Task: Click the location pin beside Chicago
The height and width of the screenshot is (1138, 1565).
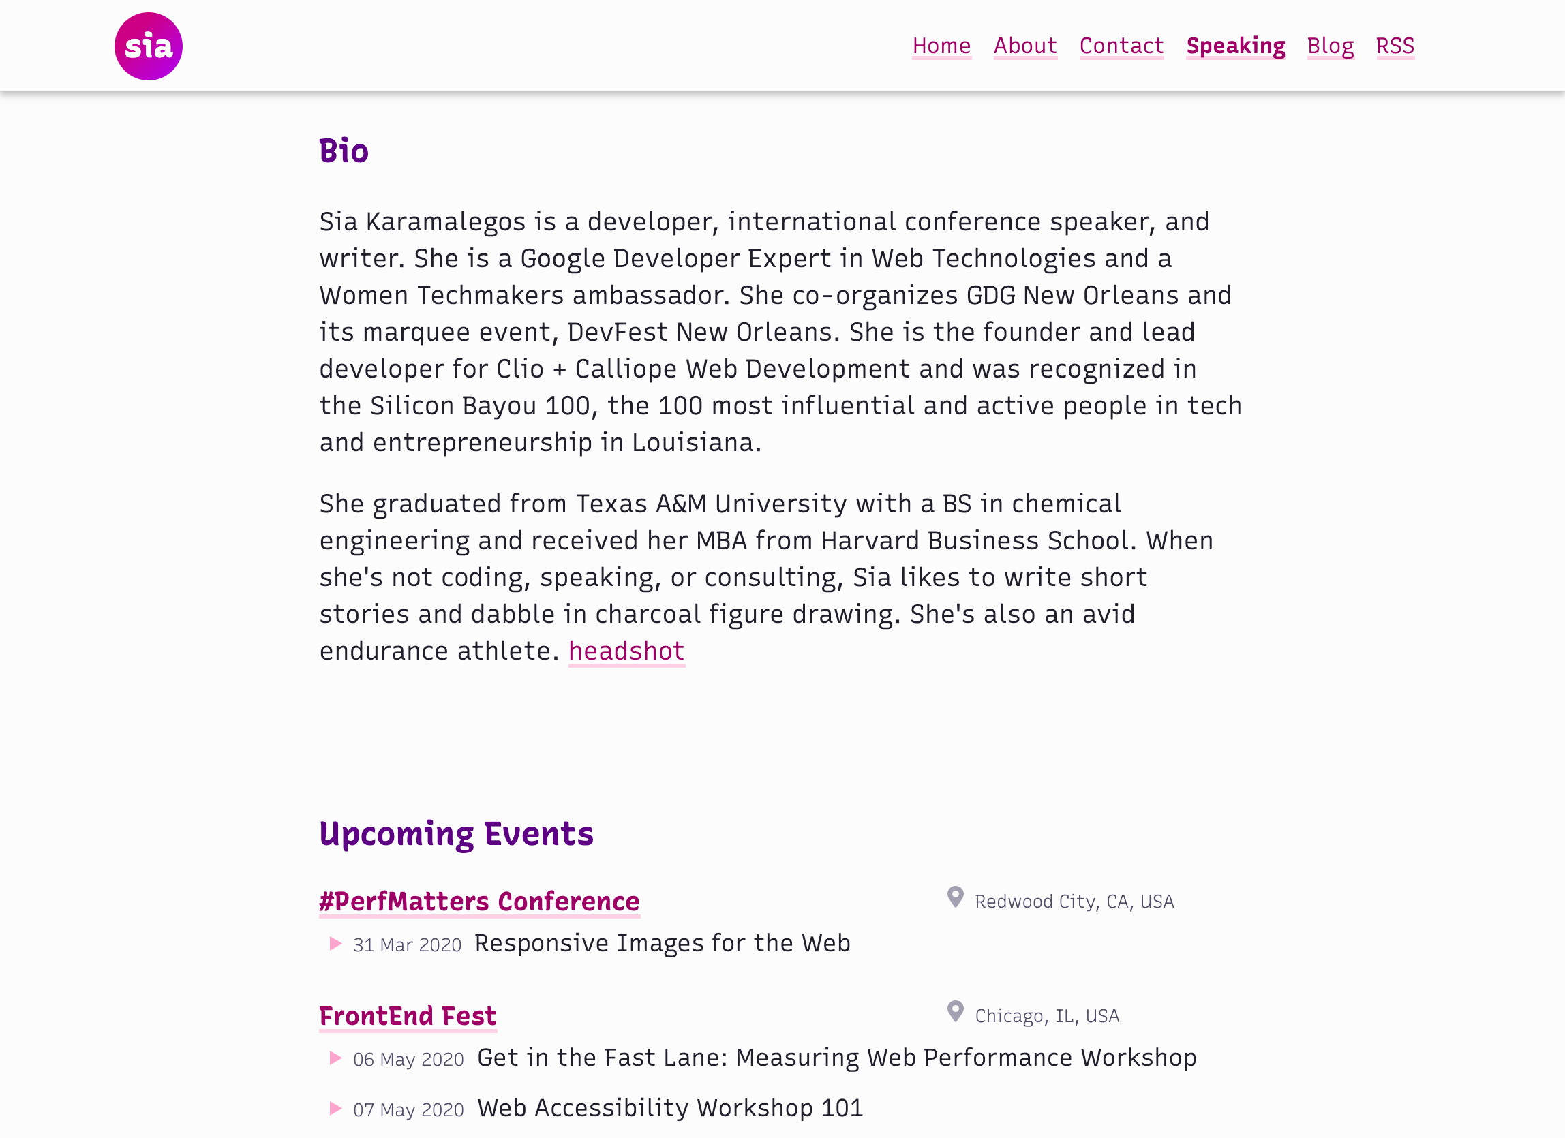Action: (x=955, y=1012)
